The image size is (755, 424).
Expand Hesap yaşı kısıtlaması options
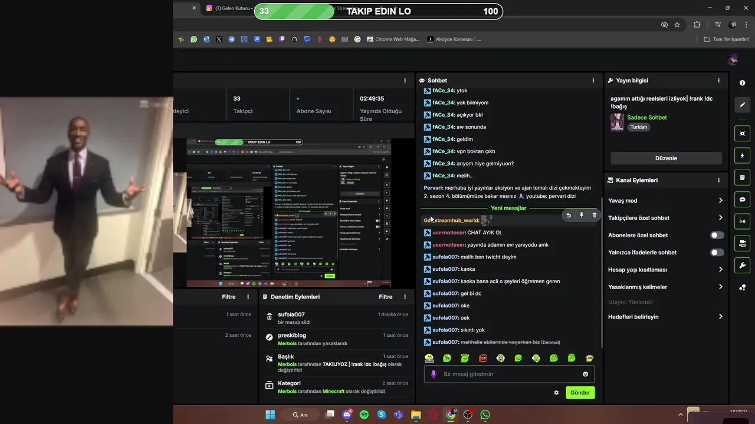coord(665,270)
